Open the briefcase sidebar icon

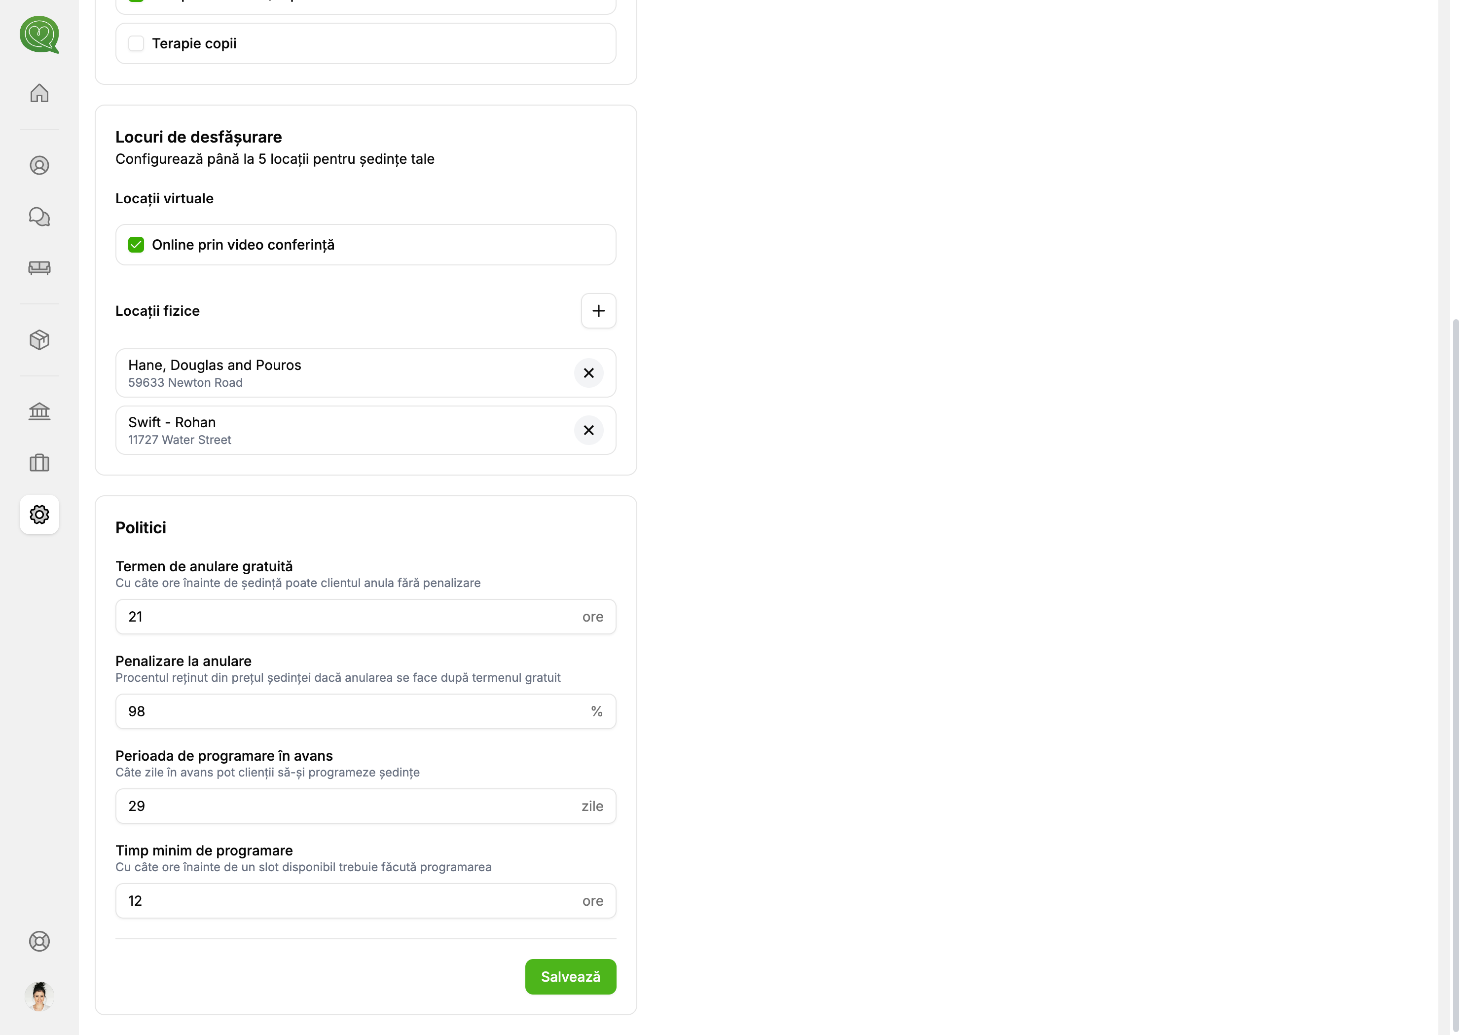coord(39,463)
